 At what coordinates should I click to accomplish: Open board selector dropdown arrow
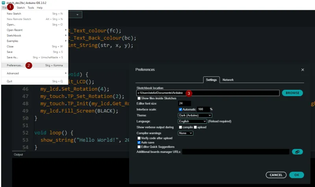pyautogui.click(x=77, y=15)
